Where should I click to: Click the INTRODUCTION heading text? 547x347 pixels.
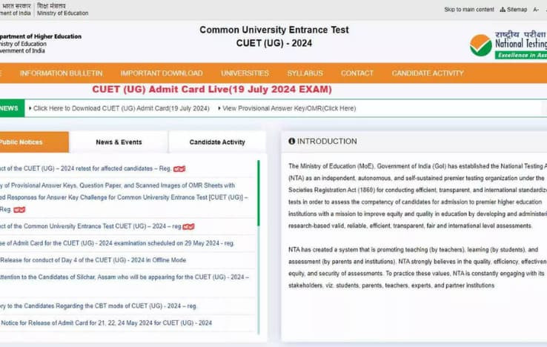[x=327, y=142]
